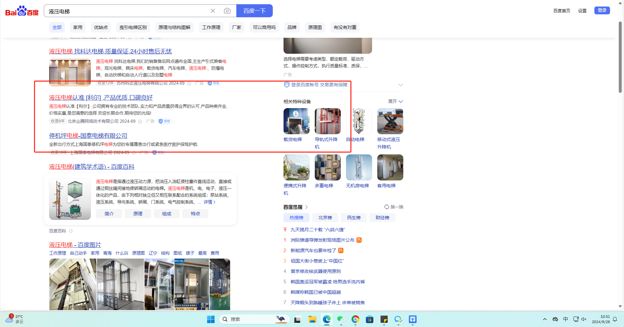Open 科达电梯 elevator lobby thumbnail
This screenshot has width=624, height=327.
(x=70, y=72)
